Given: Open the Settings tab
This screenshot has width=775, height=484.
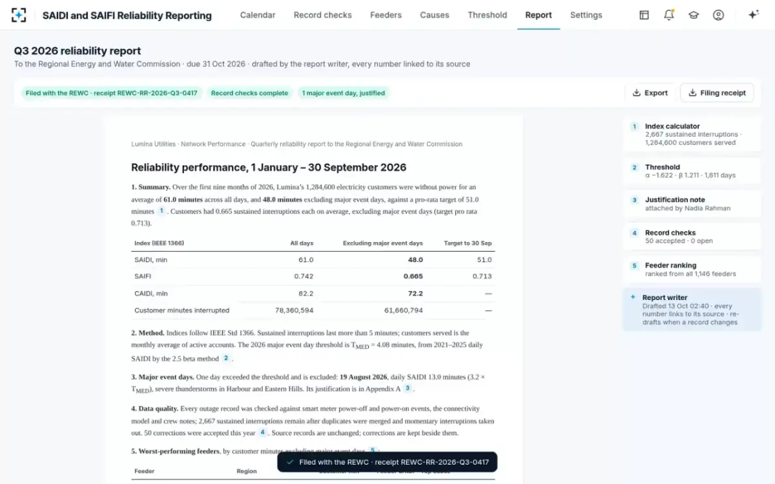Looking at the screenshot, I should click(x=586, y=15).
